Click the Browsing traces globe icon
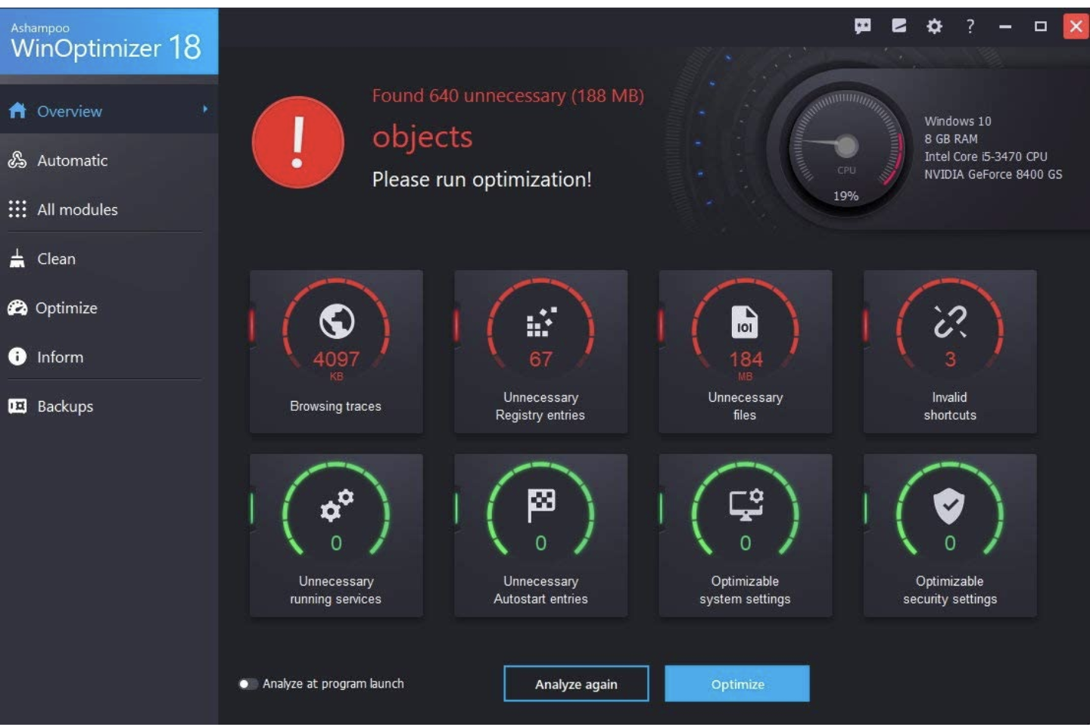 pyautogui.click(x=337, y=322)
